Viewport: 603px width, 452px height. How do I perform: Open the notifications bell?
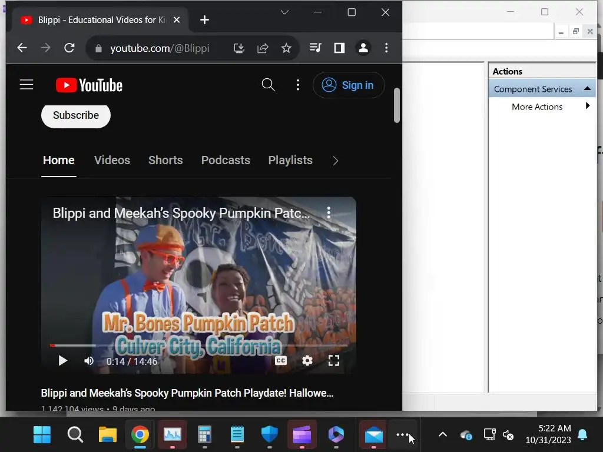pyautogui.click(x=582, y=435)
